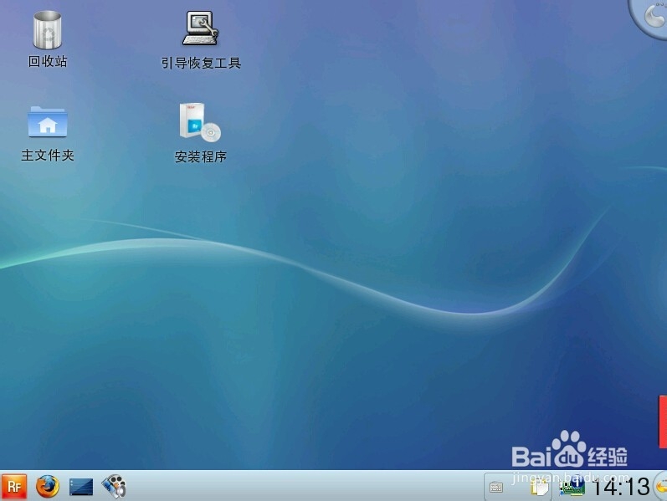Click the network card tray icon
667x501 pixels.
click(x=572, y=487)
